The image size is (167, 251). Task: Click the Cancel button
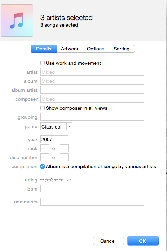[x=108, y=241]
